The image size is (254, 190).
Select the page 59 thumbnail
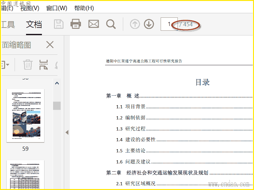click(x=25, y=116)
